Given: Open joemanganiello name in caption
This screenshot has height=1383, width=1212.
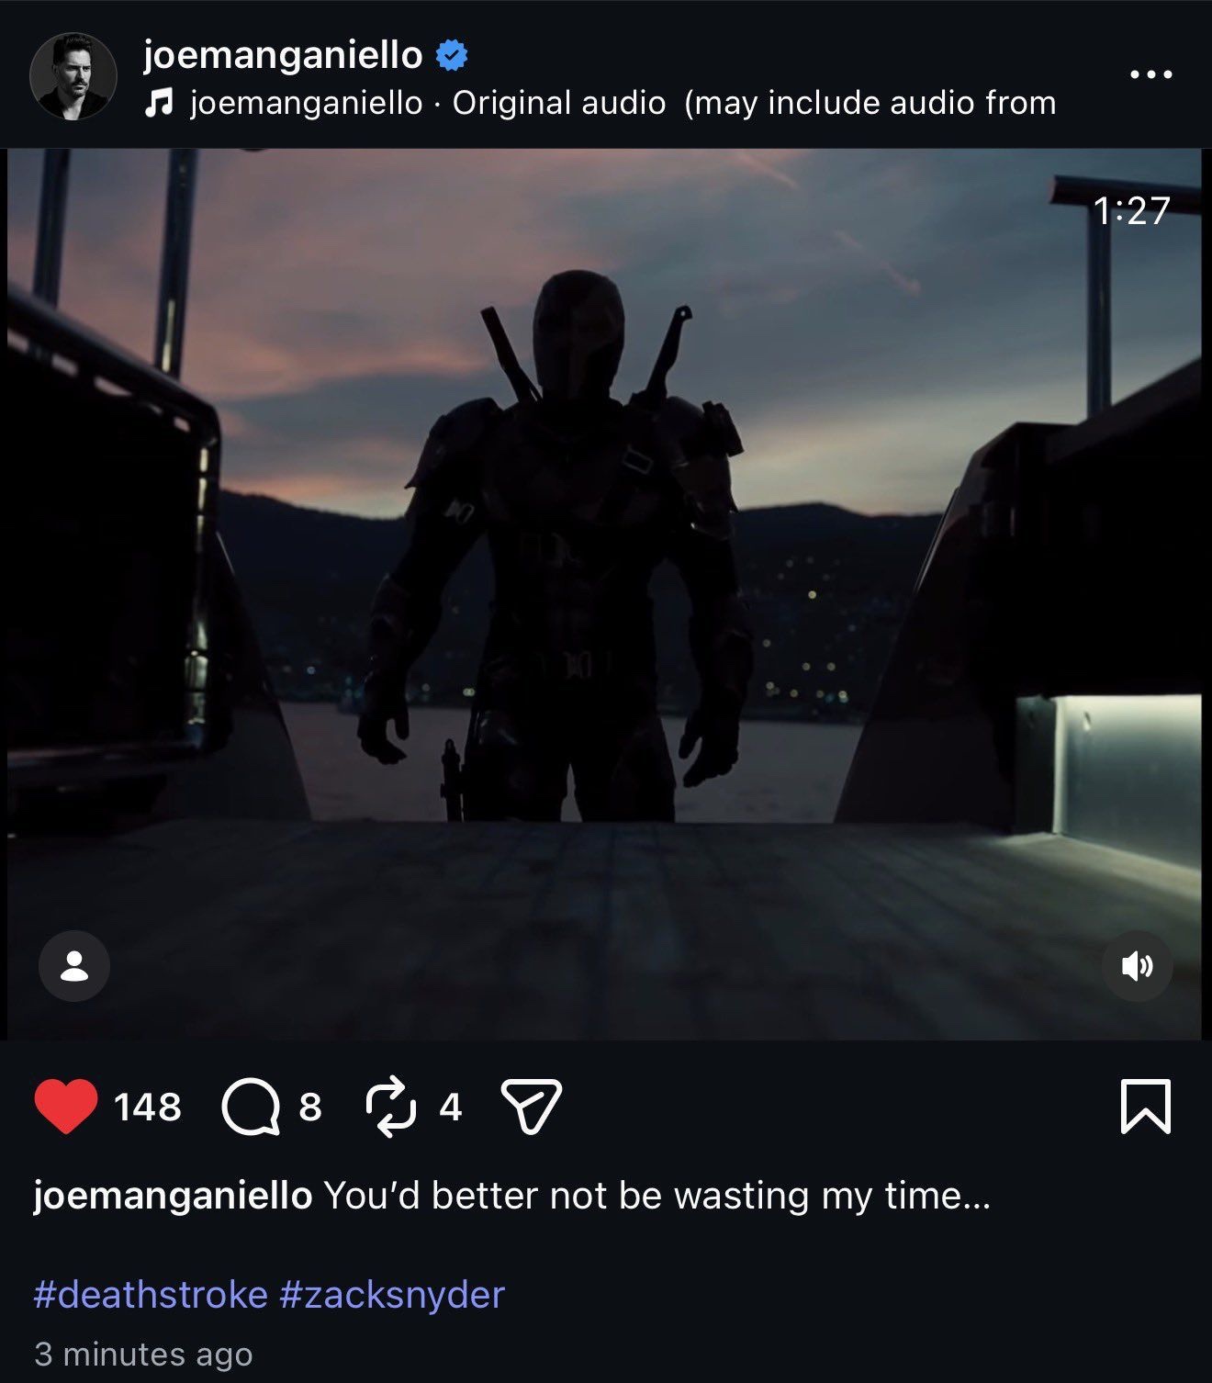Looking at the screenshot, I should click(x=173, y=1196).
